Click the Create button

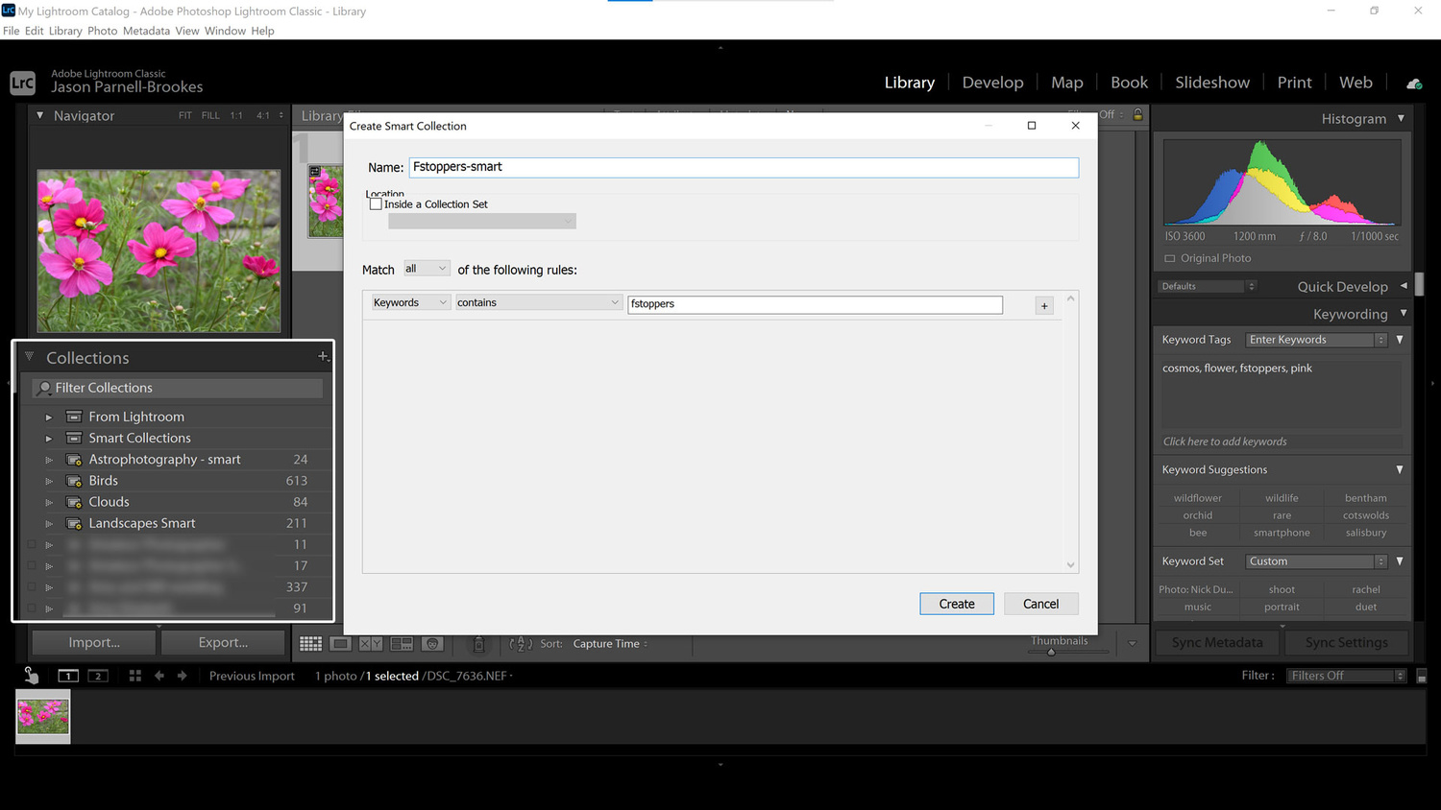957,604
